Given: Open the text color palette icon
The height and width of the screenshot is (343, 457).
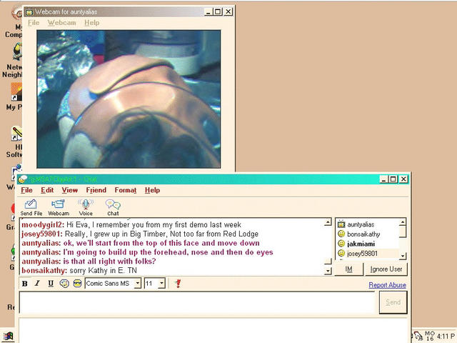Looking at the screenshot, I should pos(64,284).
